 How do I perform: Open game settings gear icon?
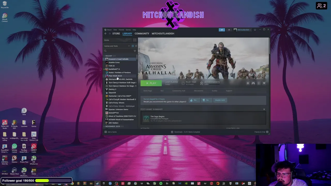[x=248, y=83]
